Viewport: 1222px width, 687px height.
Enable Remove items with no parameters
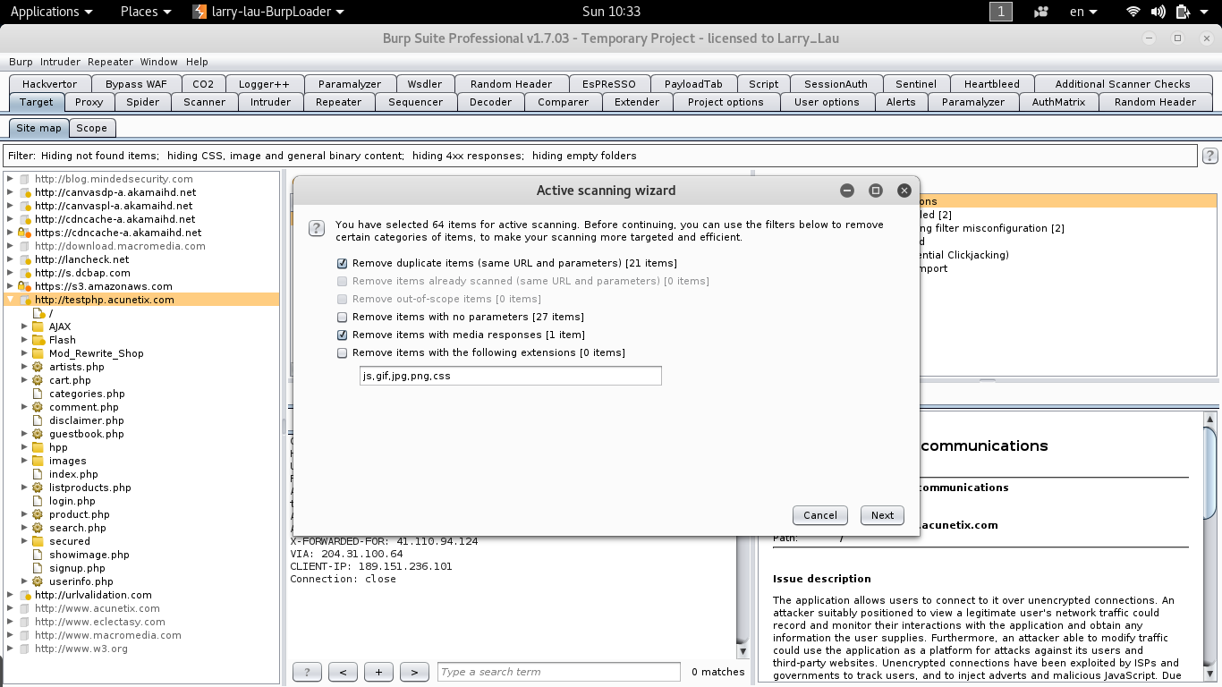click(x=342, y=318)
